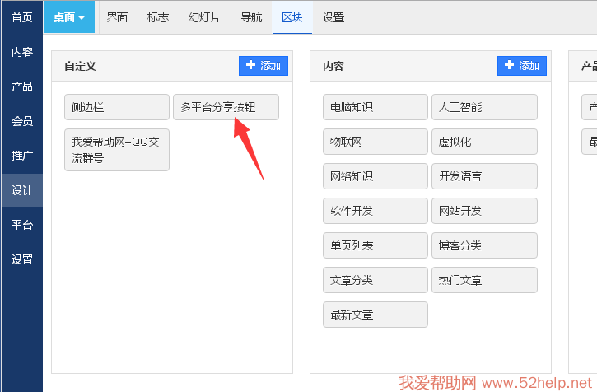The image size is (597, 392).
Task: Open 会员 section in sidebar
Action: point(21,121)
